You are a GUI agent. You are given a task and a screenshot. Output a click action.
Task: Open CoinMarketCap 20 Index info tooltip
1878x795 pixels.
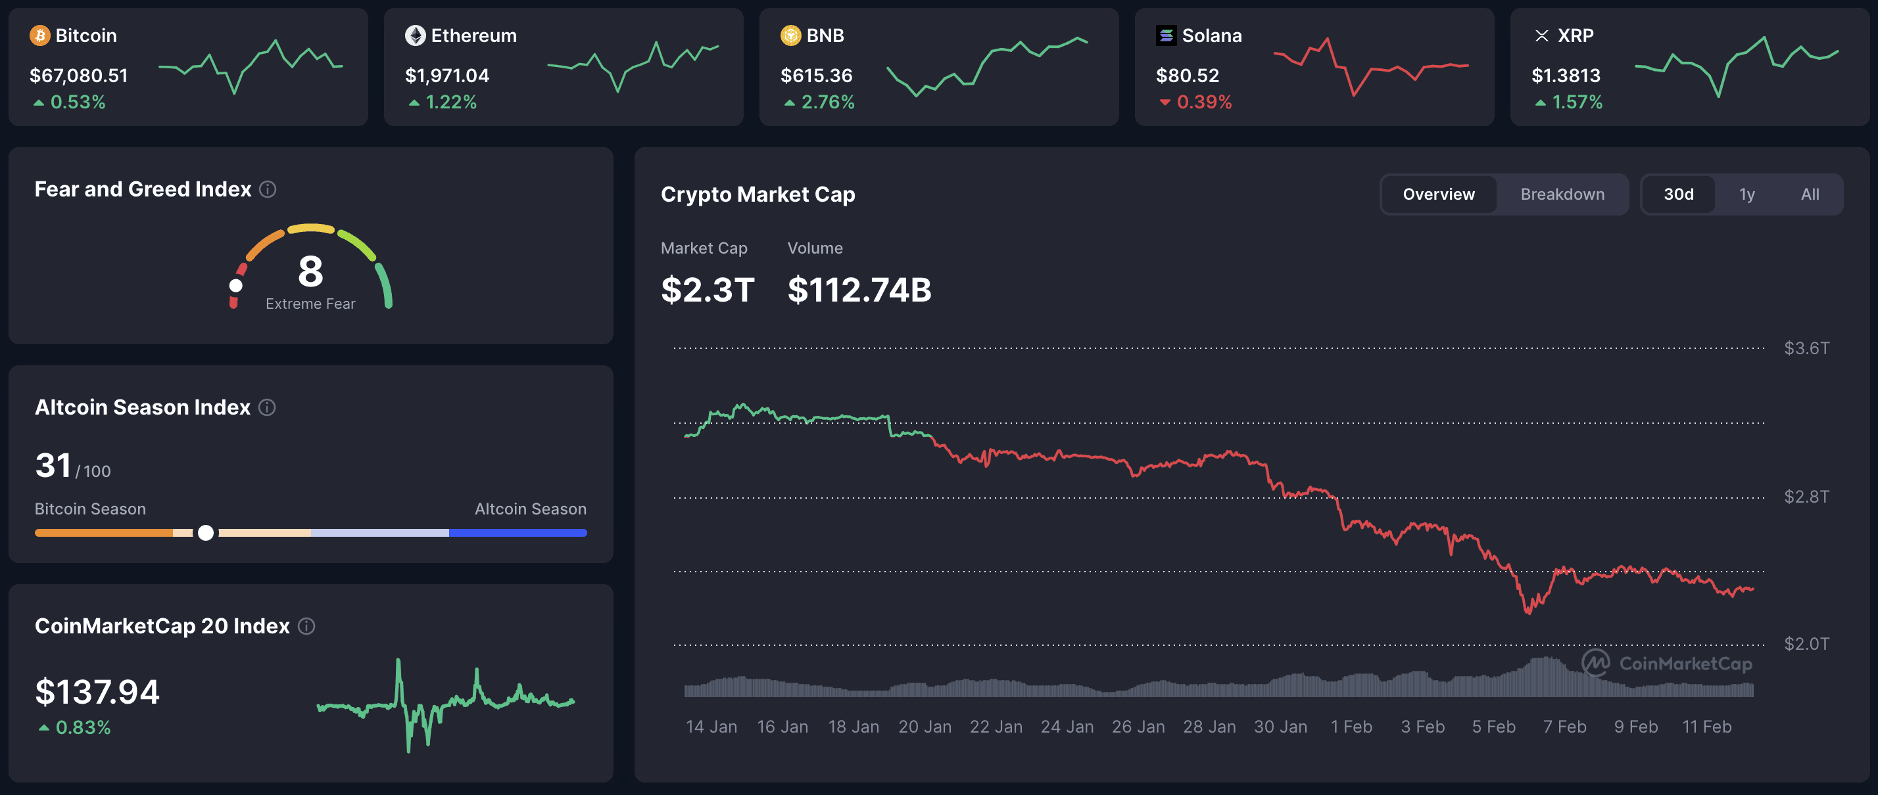point(307,626)
